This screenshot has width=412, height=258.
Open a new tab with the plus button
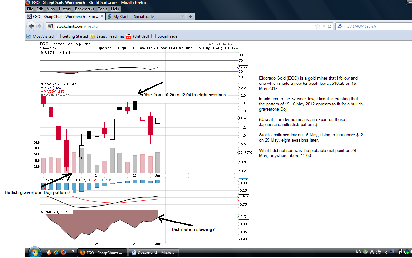point(191,16)
